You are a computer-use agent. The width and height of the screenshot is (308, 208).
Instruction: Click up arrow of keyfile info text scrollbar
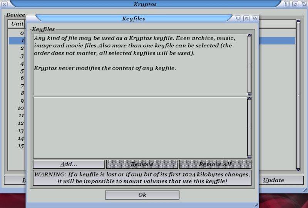pos(249,35)
